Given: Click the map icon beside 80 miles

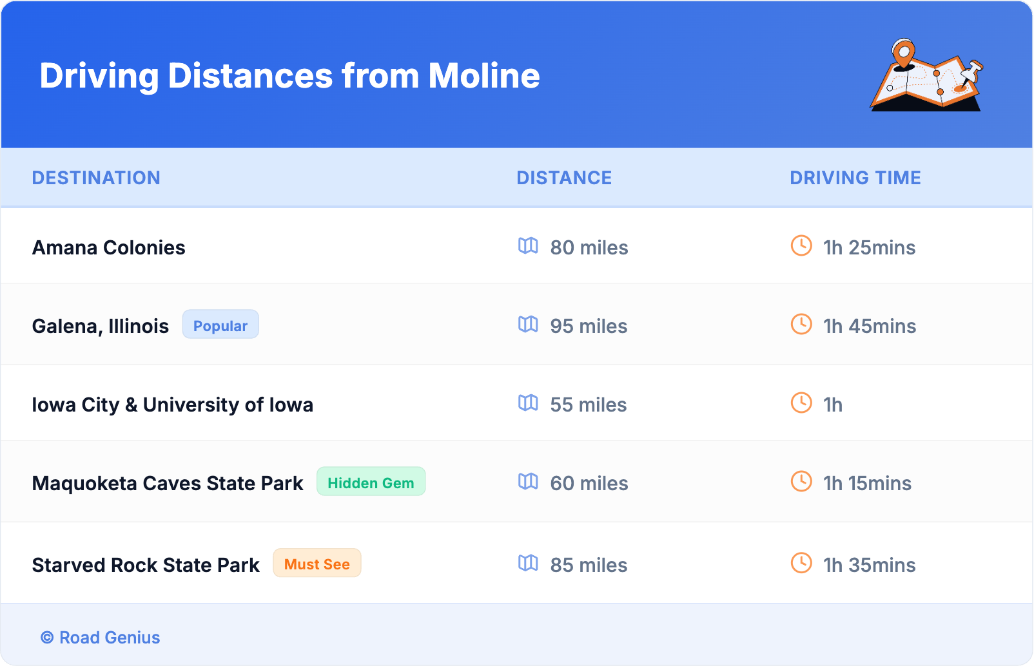Looking at the screenshot, I should pyautogui.click(x=528, y=246).
